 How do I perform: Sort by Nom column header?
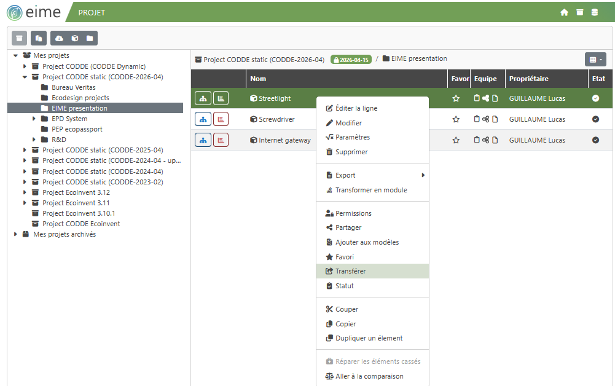347,79
